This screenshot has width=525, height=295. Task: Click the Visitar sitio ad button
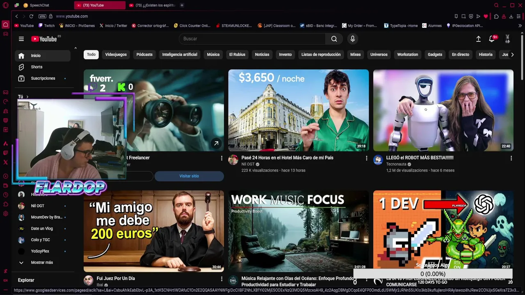pos(189,176)
